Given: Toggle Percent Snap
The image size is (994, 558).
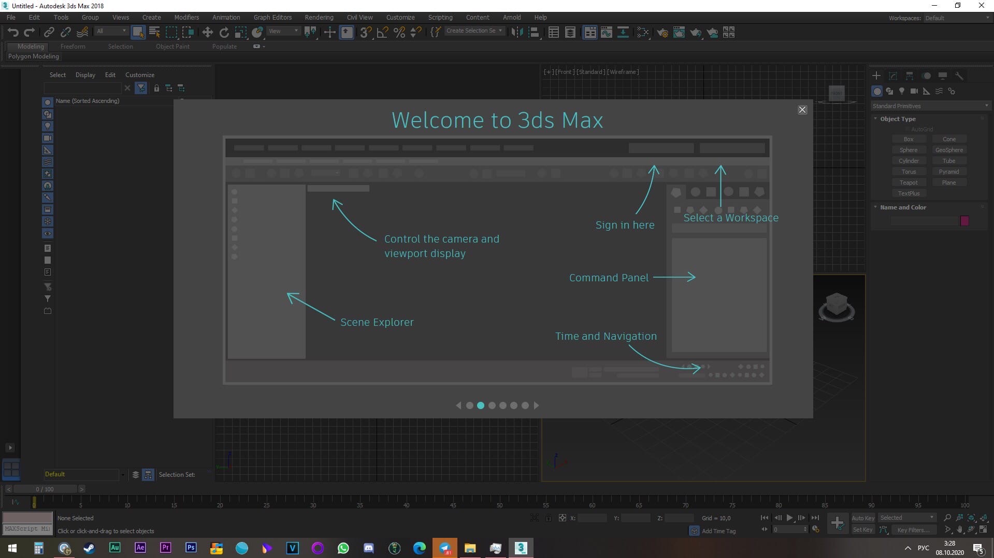Looking at the screenshot, I should click(399, 32).
